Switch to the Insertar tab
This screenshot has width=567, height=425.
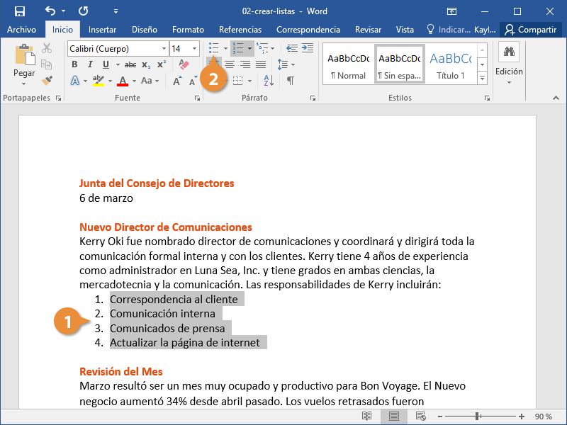pos(102,30)
